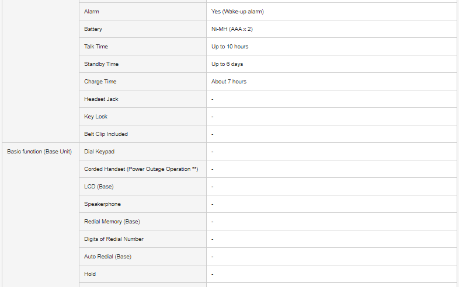Click the Corded Handset footnote *3 marker
This screenshot has width=459, height=287.
tap(195, 169)
